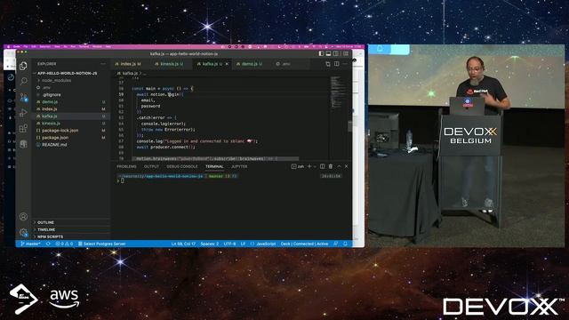Click Select Postgres Server in status bar
The image size is (569, 320).
[x=101, y=244]
